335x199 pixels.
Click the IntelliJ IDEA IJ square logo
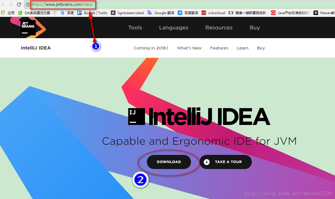(136, 116)
